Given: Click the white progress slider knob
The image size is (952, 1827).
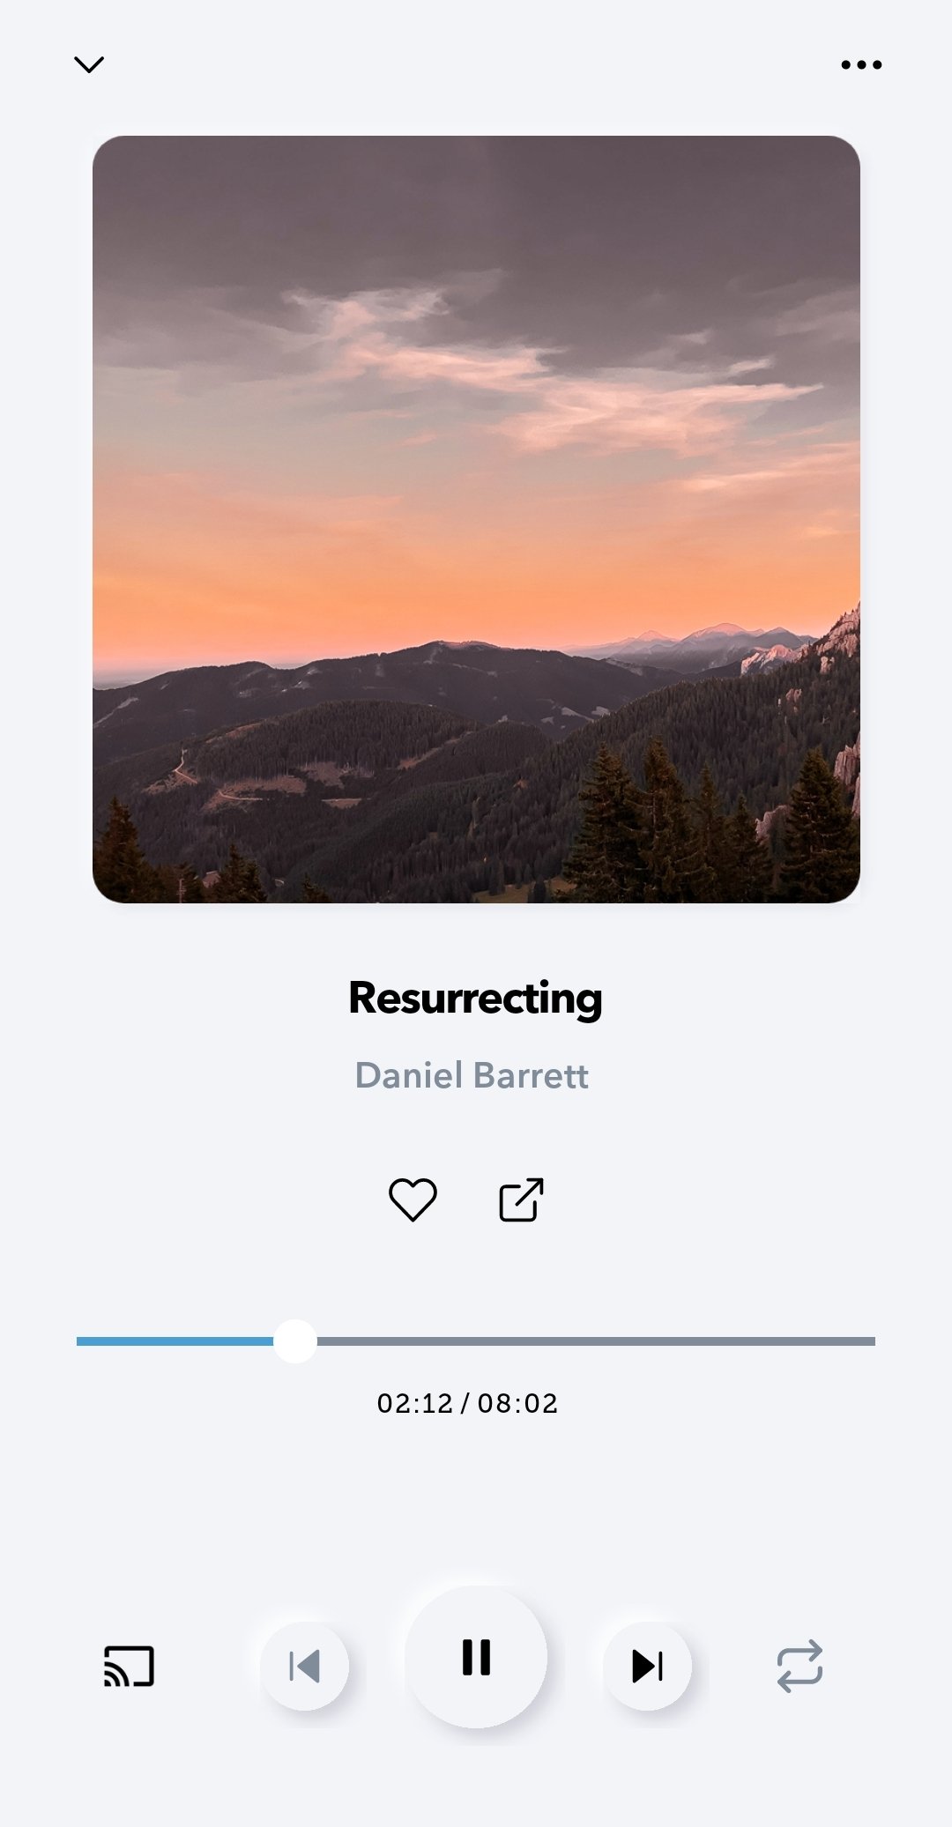Looking at the screenshot, I should [x=295, y=1341].
